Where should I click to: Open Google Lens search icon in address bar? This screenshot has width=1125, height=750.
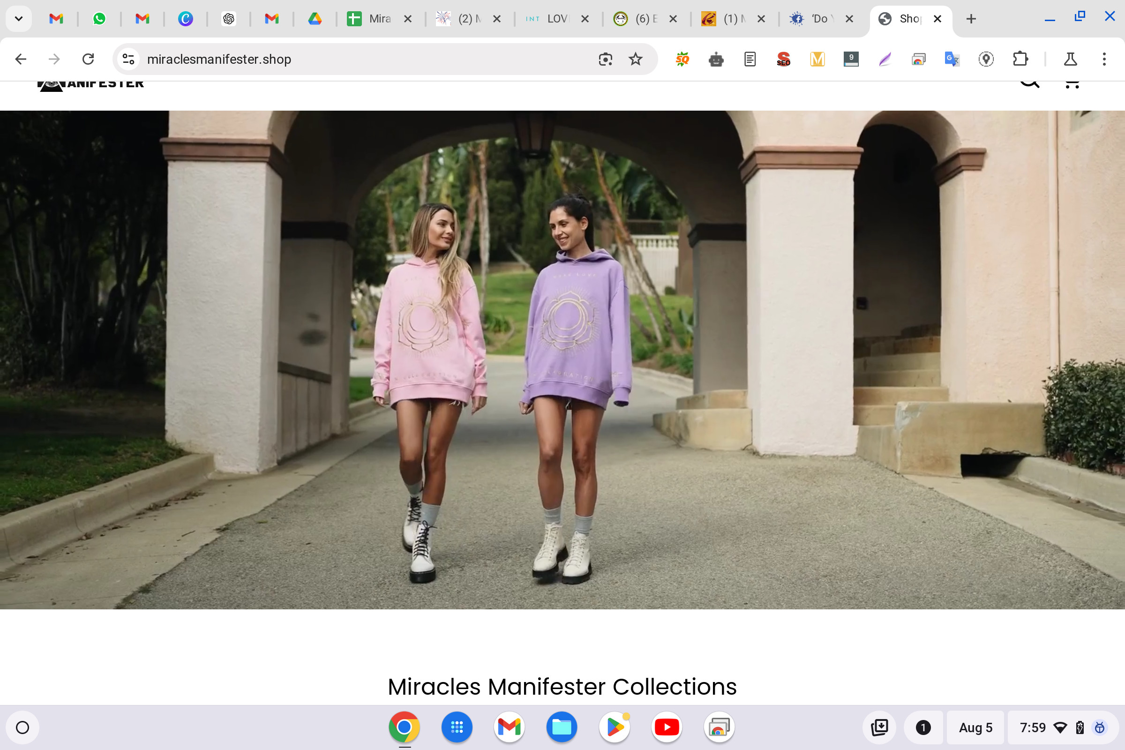(x=606, y=60)
